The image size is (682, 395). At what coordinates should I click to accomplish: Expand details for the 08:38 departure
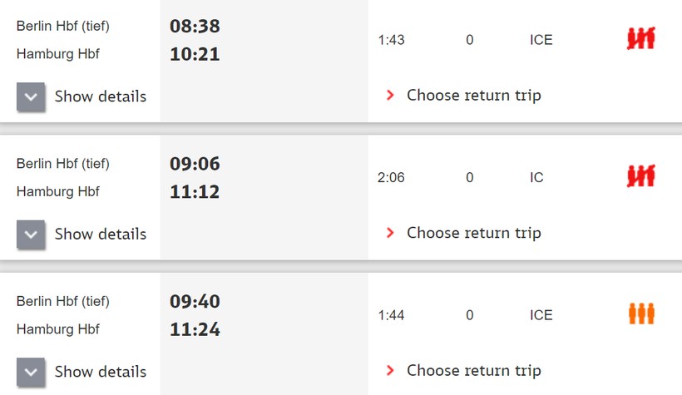31,96
